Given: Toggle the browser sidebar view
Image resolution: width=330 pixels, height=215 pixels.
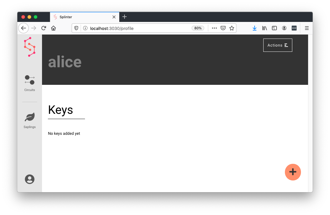Looking at the screenshot, I should (x=274, y=28).
